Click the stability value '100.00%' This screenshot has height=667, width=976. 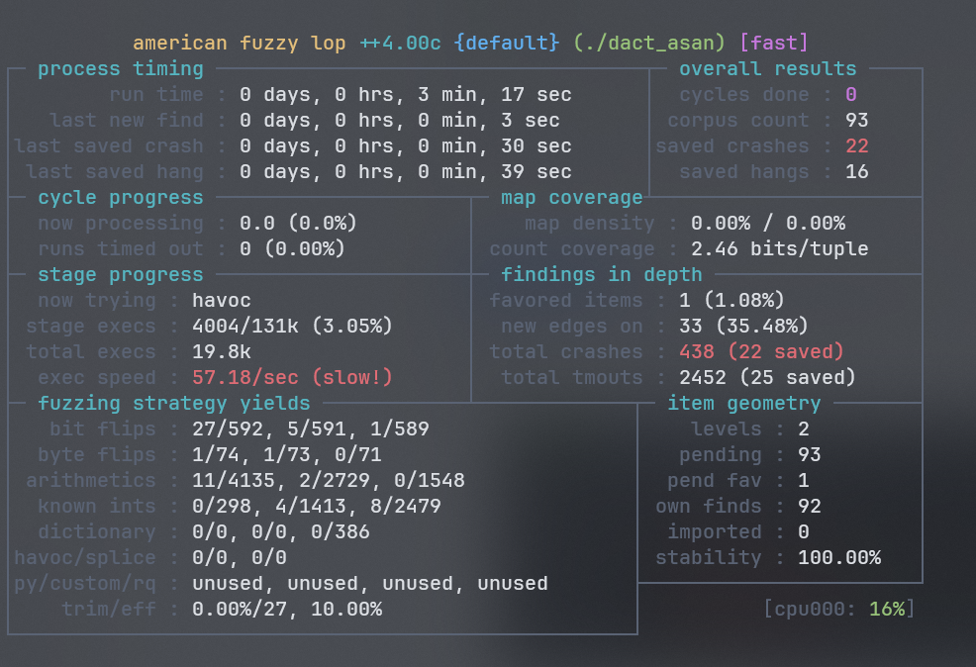click(x=839, y=557)
